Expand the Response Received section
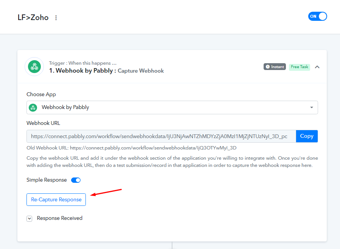The height and width of the screenshot is (249, 340). [29, 219]
